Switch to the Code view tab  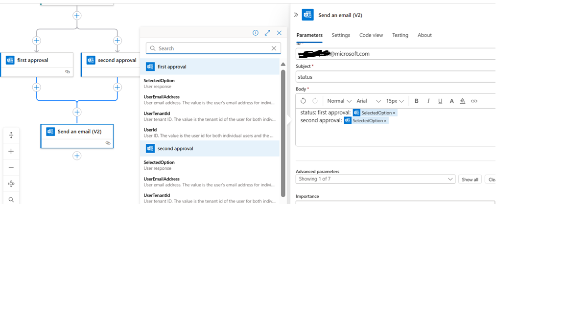point(371,35)
